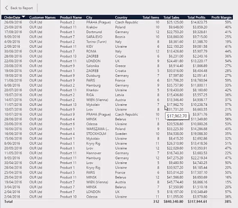
Task: Sort table by Product Name header
Action: coord(71,17)
